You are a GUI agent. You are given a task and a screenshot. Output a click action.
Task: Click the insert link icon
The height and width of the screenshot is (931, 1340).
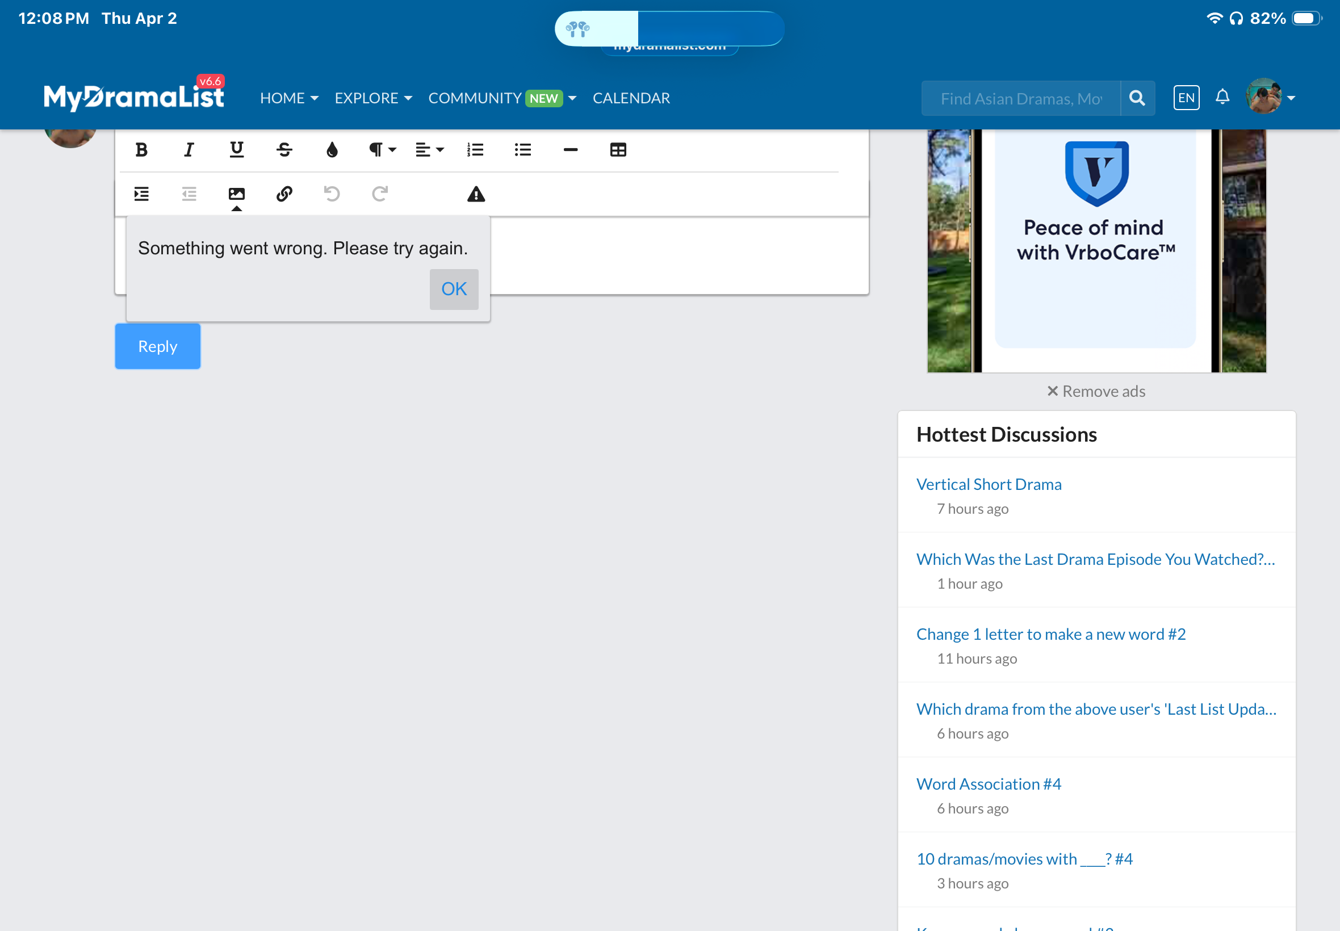(x=284, y=194)
